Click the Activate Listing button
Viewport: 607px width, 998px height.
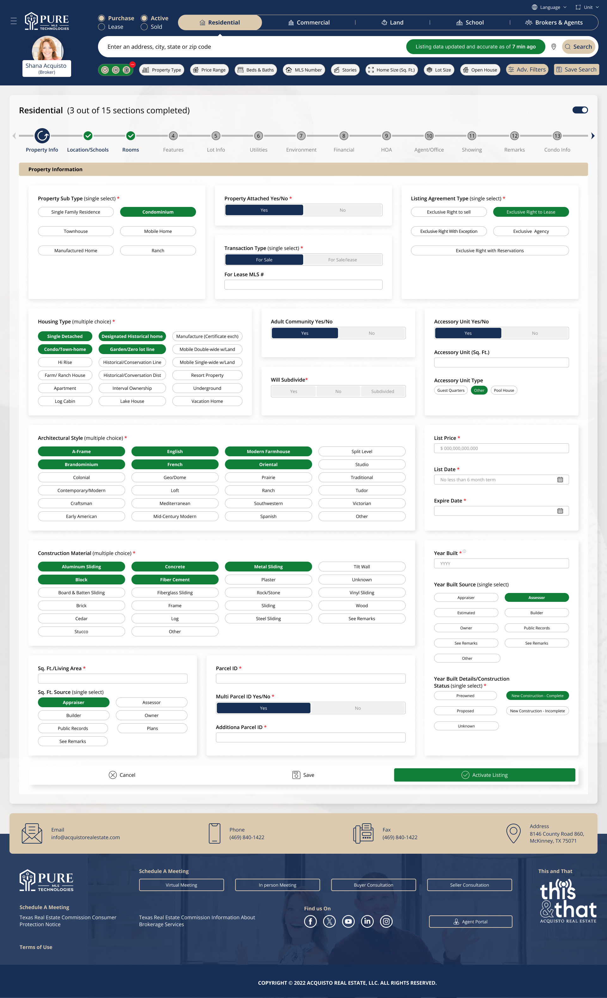(x=484, y=775)
